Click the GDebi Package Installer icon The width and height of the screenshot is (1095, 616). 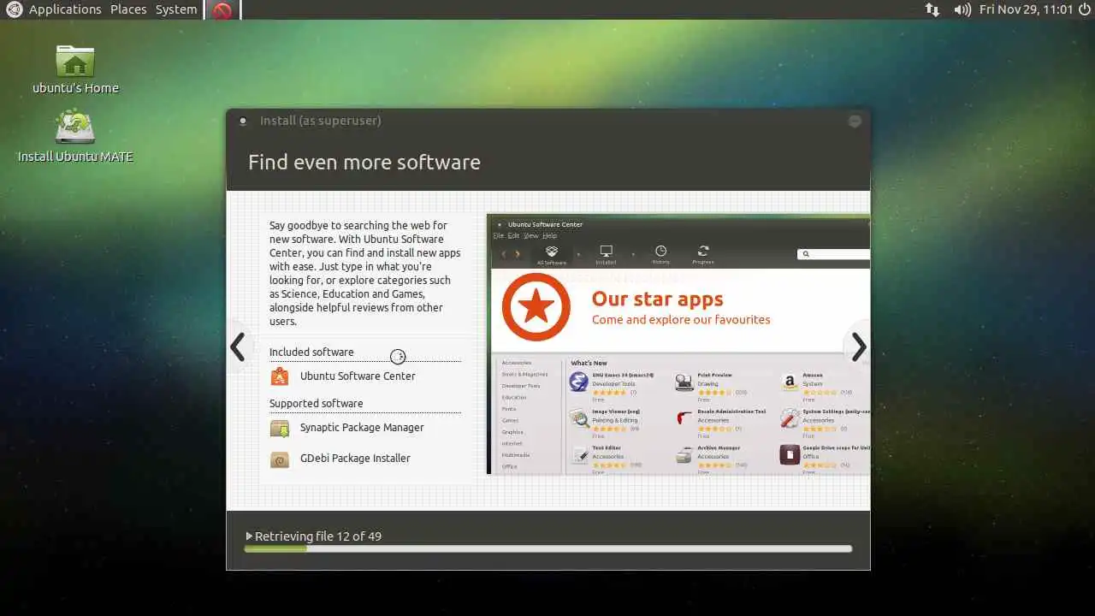pyautogui.click(x=279, y=459)
